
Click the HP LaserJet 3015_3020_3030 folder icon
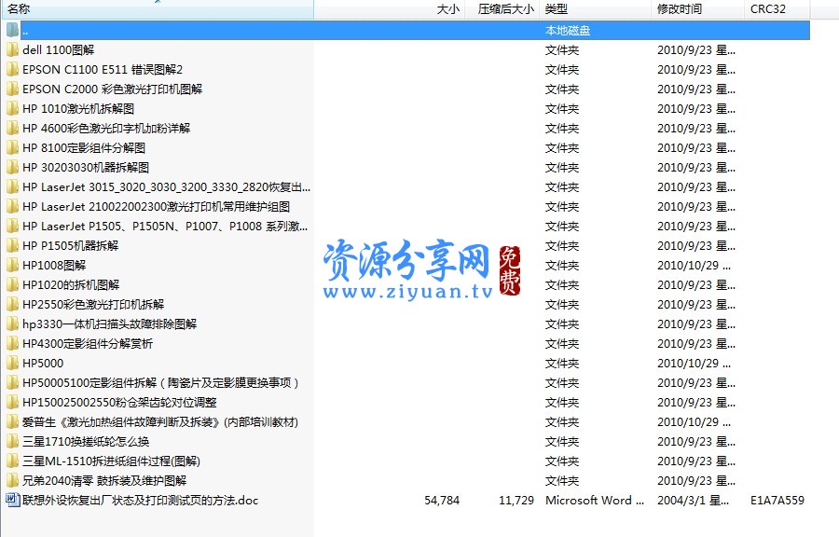pyautogui.click(x=12, y=186)
